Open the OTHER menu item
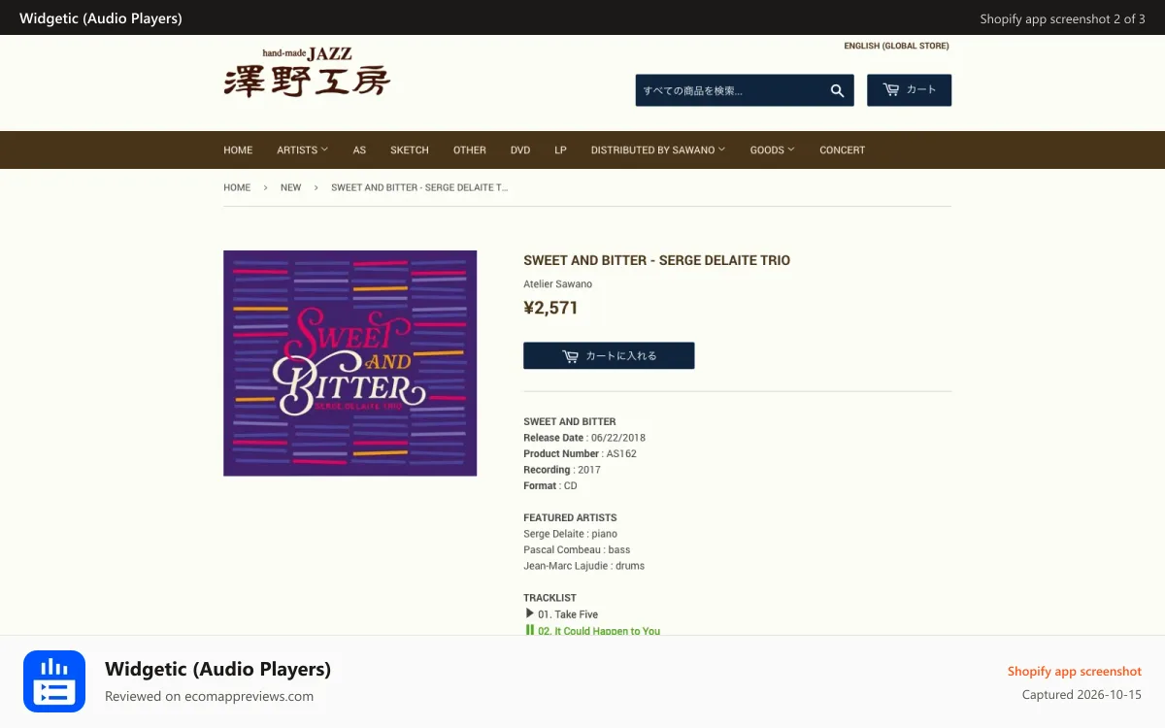This screenshot has height=728, width=1165. coord(470,149)
